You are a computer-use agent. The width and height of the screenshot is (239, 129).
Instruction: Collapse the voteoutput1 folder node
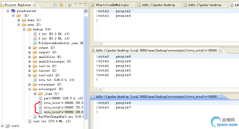point(30,89)
